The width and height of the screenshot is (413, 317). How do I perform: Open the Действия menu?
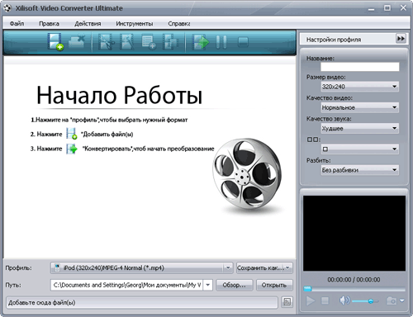click(88, 24)
